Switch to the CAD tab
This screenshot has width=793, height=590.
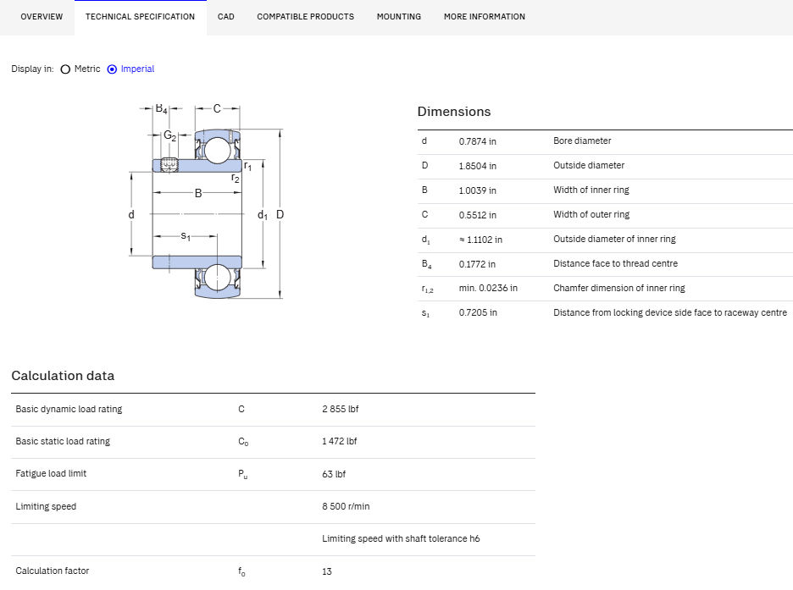click(x=226, y=17)
